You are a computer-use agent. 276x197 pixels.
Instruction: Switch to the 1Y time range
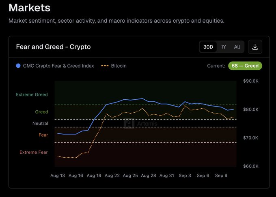coord(223,47)
